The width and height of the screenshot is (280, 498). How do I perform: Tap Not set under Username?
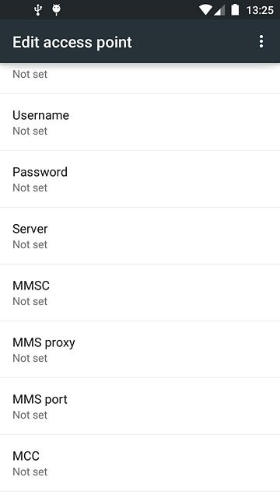(x=30, y=131)
